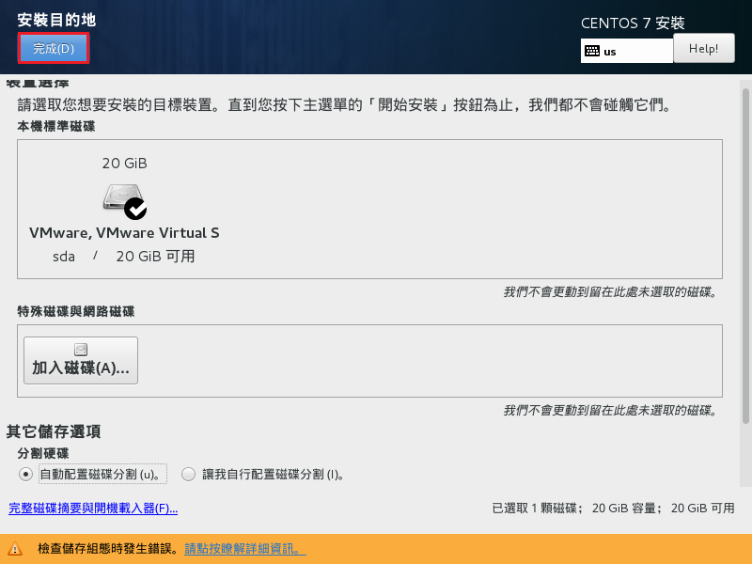Click the 檢查儲存組態時發生錯誤 warning message
Screen dimensions: 752x564
[109, 548]
